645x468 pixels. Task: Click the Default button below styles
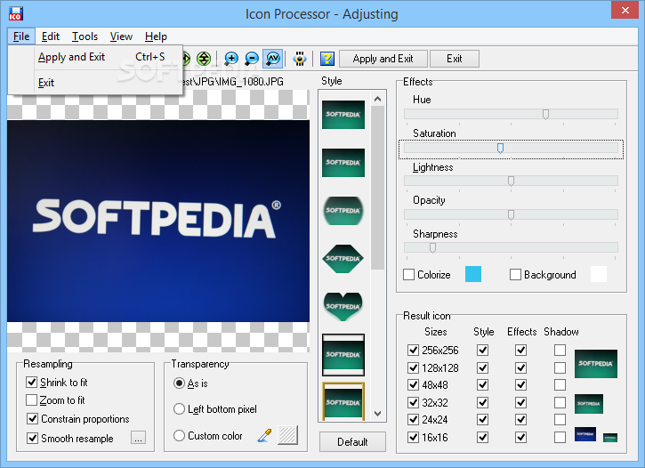352,441
